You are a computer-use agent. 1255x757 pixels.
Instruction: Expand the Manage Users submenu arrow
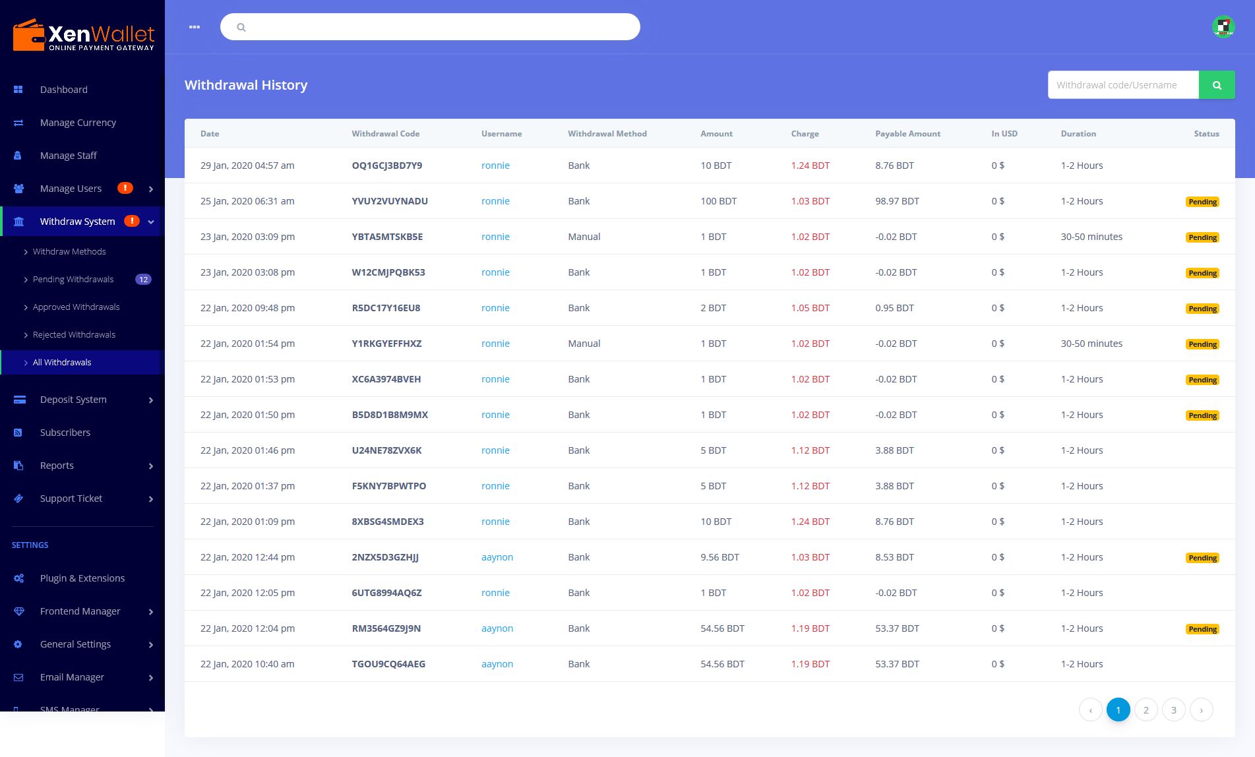click(x=151, y=189)
